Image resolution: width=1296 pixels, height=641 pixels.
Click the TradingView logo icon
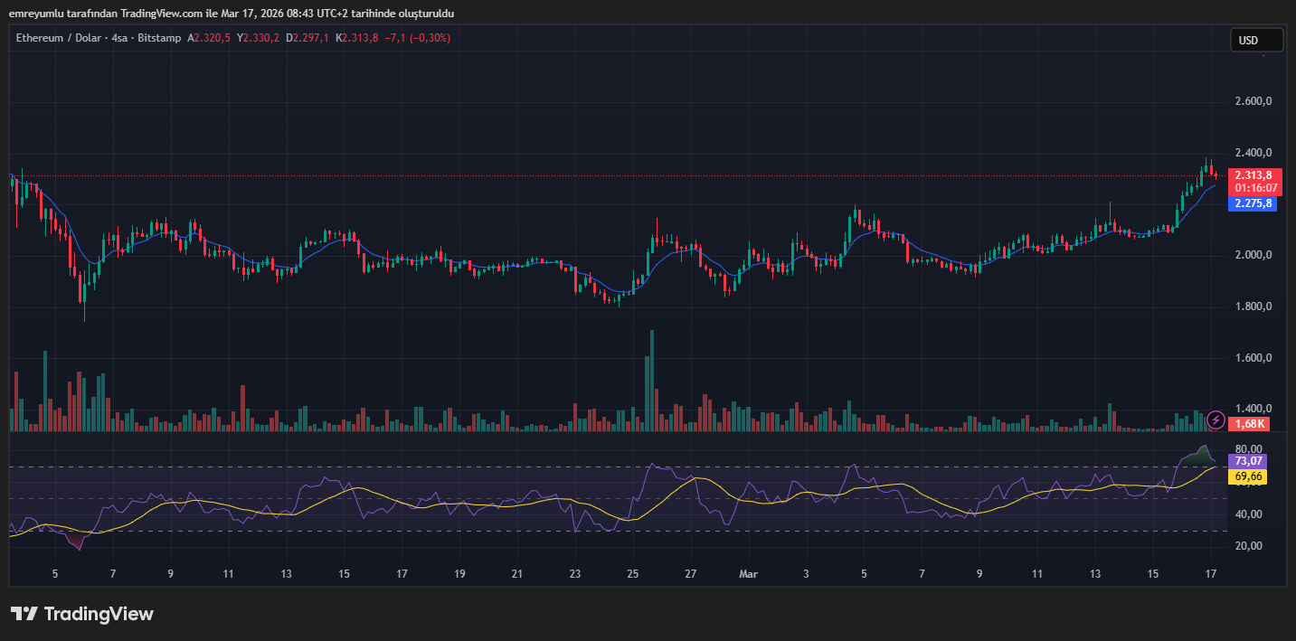[x=24, y=614]
